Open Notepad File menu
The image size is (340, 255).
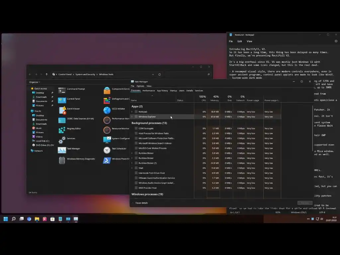[231, 41]
